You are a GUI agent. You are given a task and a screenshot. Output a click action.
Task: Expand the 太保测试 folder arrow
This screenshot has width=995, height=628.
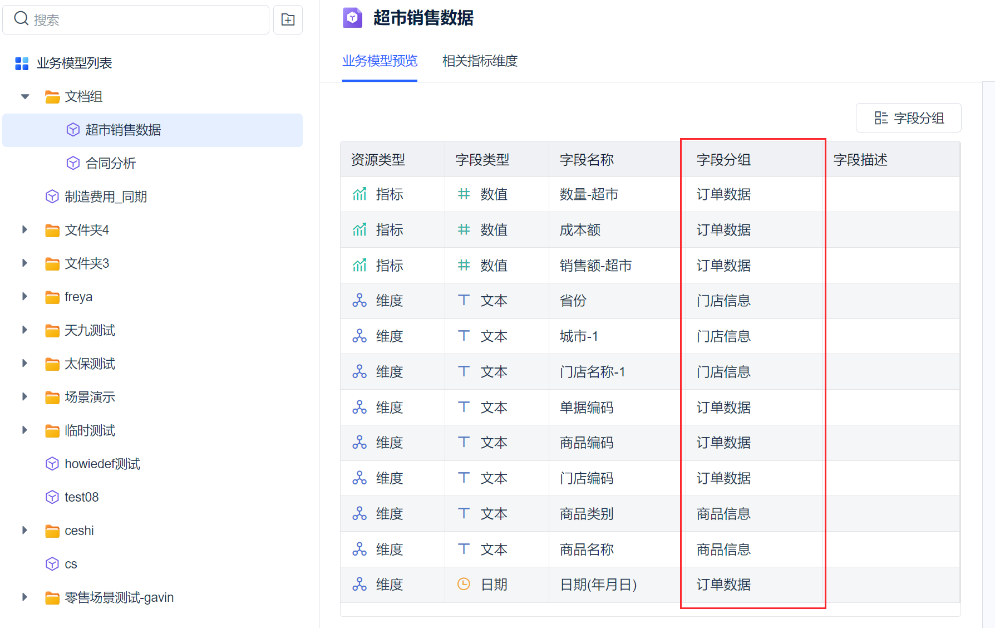(x=24, y=363)
